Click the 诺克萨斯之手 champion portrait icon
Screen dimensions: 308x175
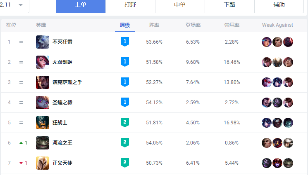tap(43, 82)
